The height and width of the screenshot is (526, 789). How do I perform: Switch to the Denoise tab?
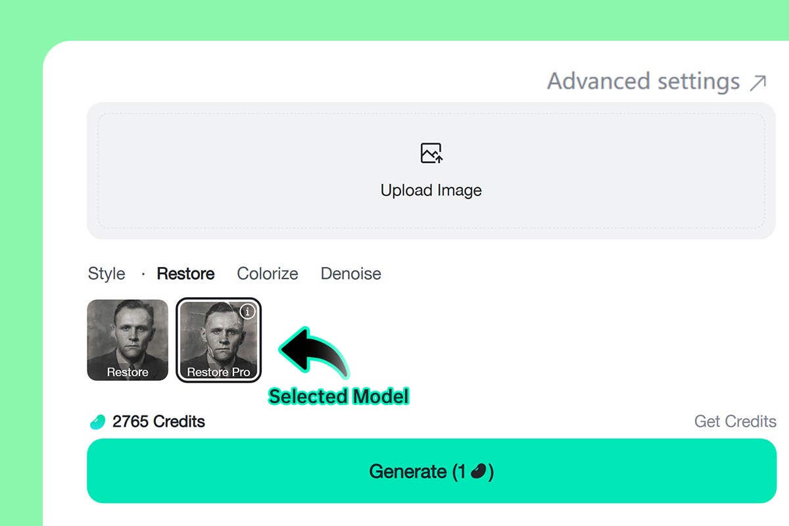pos(351,274)
